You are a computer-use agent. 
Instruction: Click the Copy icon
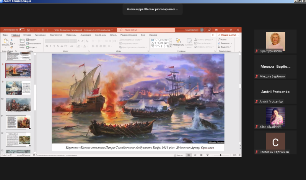coord(11,44)
